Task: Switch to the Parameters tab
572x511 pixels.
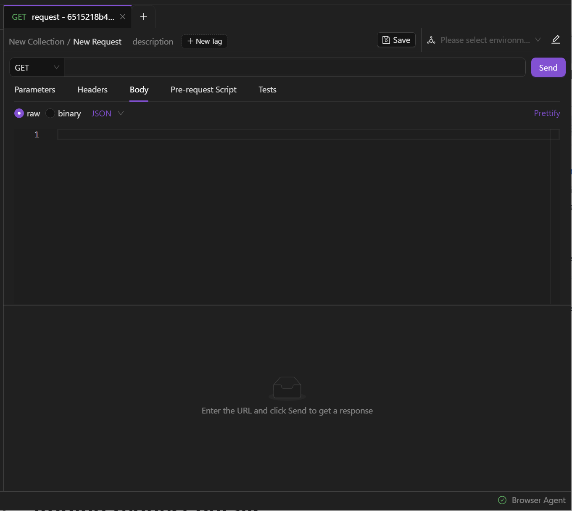Action: 35,90
